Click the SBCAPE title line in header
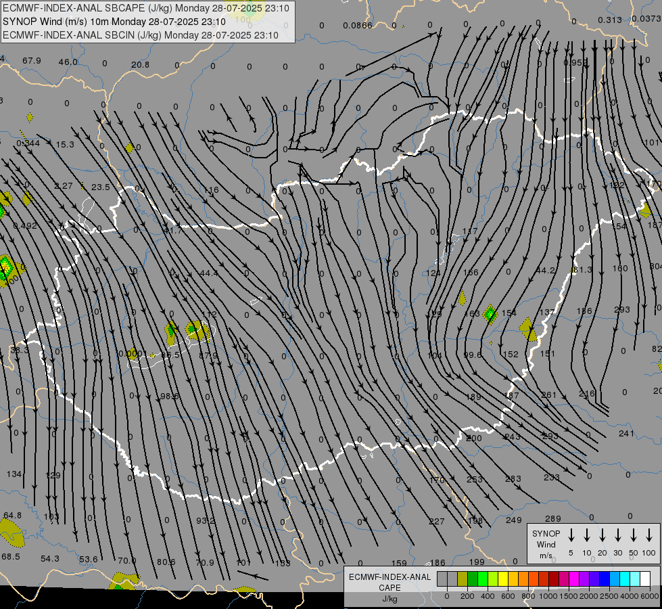 tap(146, 8)
